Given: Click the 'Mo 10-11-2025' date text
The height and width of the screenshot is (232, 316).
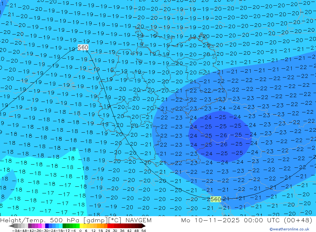Looking at the screenshot, I should (x=210, y=220).
